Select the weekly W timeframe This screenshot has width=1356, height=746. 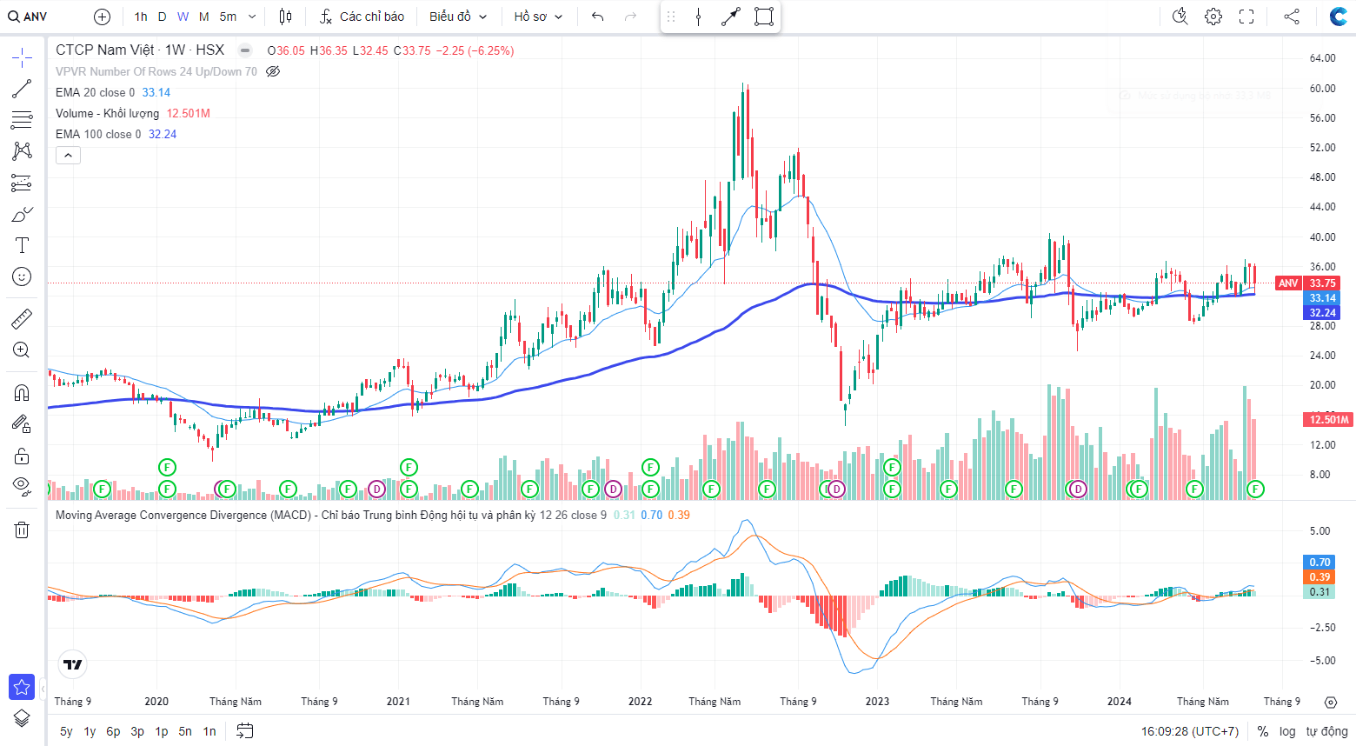pyautogui.click(x=183, y=17)
